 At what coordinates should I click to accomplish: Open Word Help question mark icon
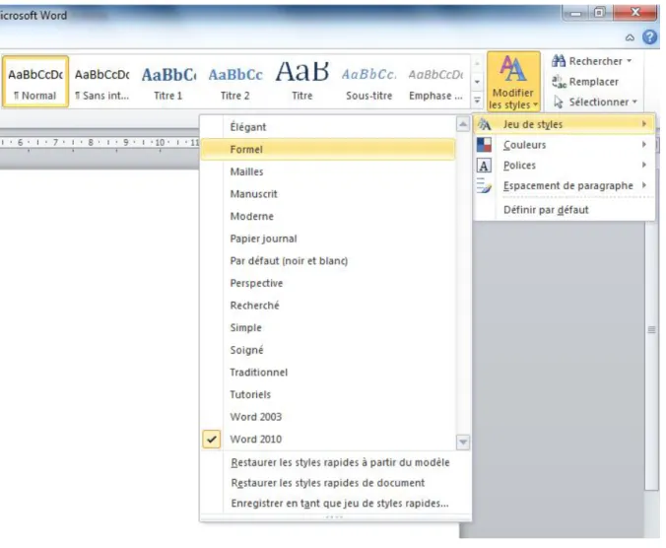pos(649,37)
